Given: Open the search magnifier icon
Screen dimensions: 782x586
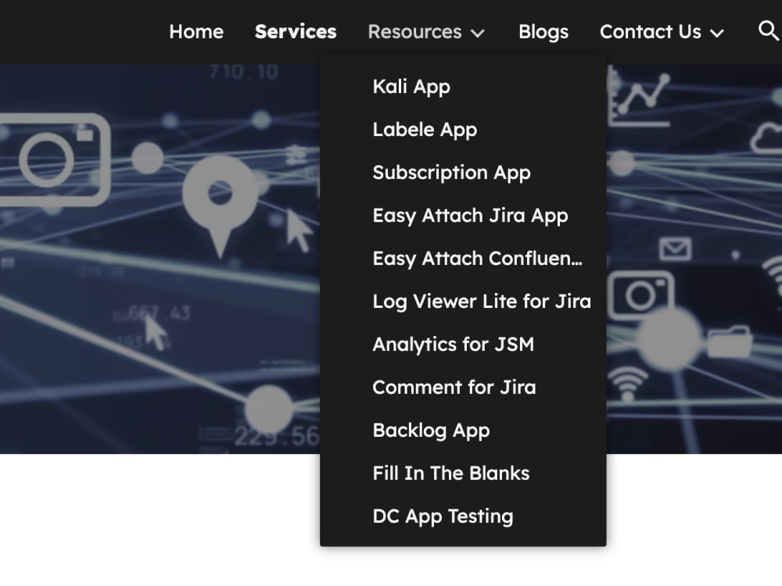Looking at the screenshot, I should (769, 31).
